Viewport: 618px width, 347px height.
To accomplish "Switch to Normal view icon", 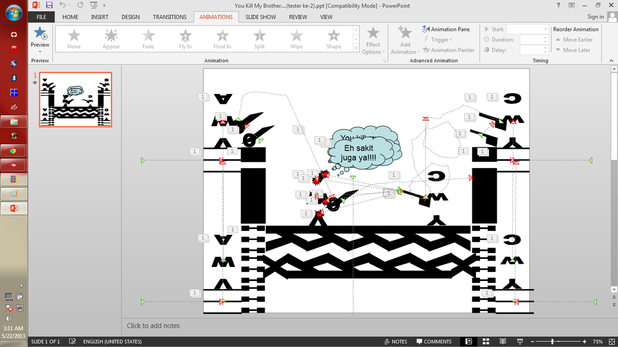I will click(469, 342).
